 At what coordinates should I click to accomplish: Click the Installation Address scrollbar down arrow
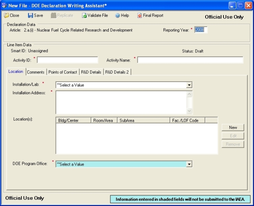pos(189,111)
